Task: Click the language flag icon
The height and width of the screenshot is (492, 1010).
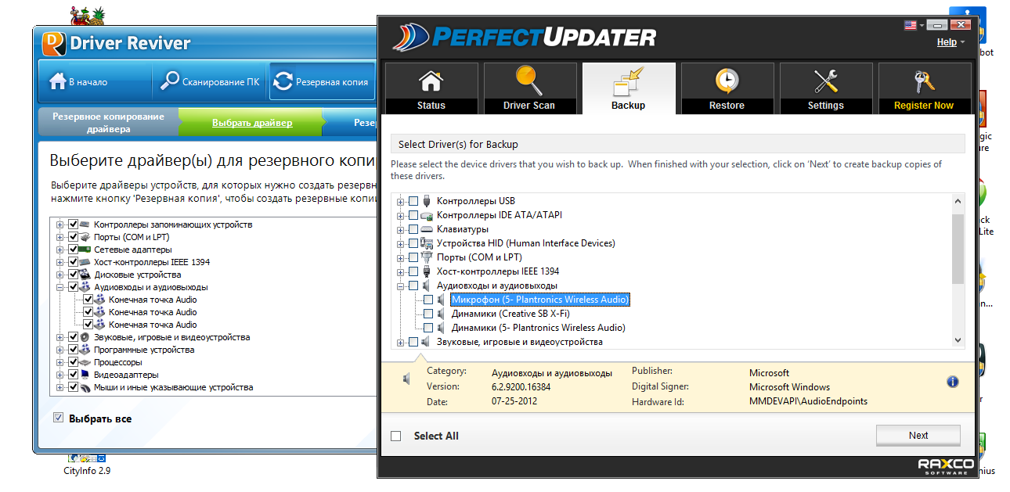Action: [x=910, y=25]
